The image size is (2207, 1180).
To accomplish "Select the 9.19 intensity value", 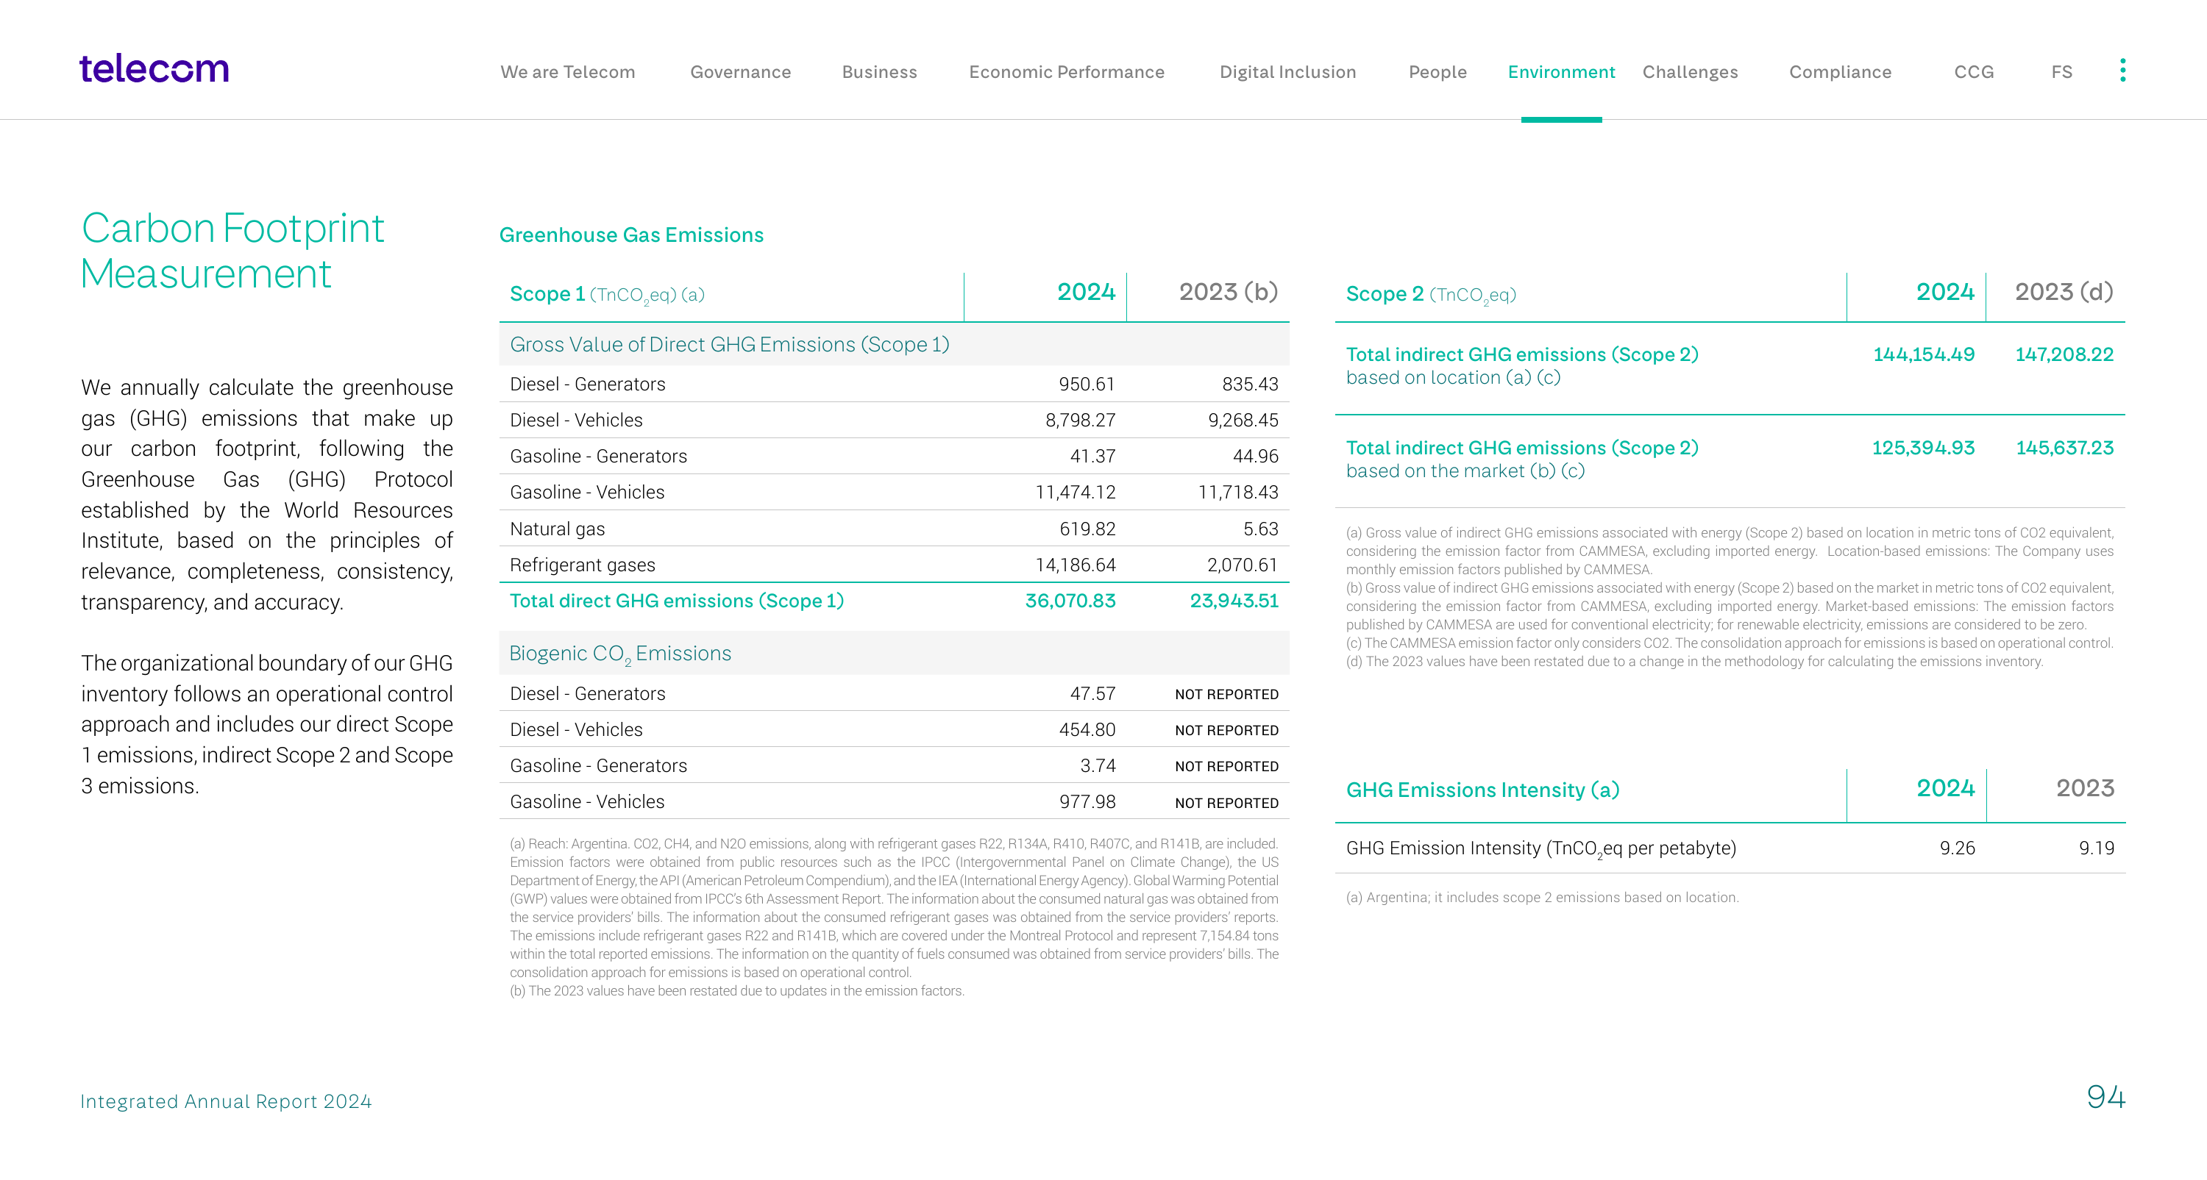I will coord(2097,848).
